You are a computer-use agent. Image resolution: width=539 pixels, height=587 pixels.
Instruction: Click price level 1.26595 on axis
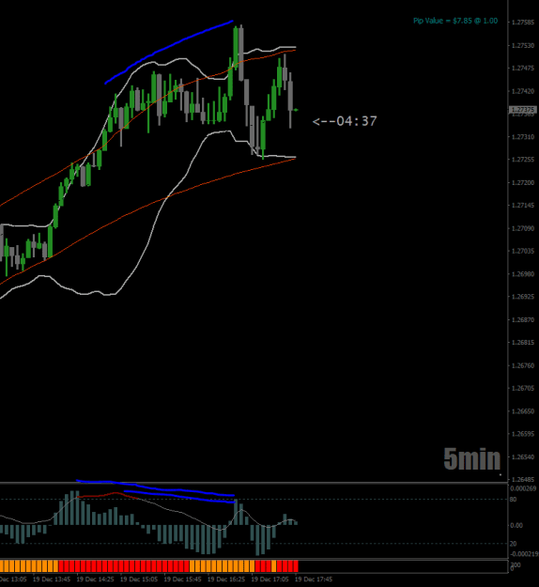coord(523,434)
